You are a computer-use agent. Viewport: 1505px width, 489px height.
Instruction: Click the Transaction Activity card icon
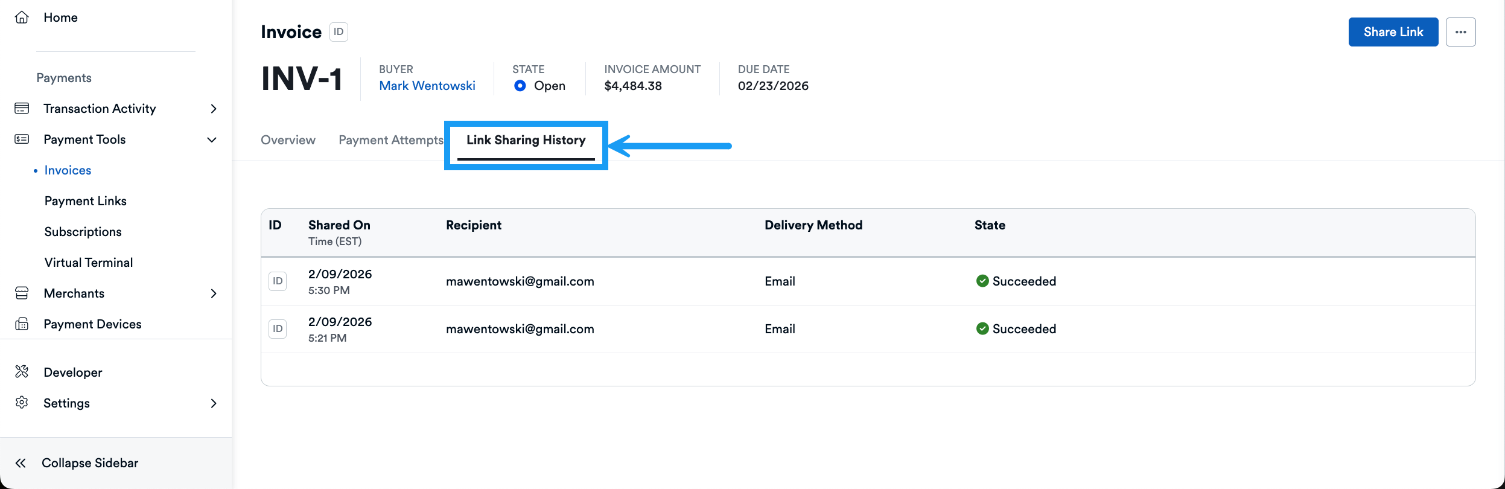22,109
